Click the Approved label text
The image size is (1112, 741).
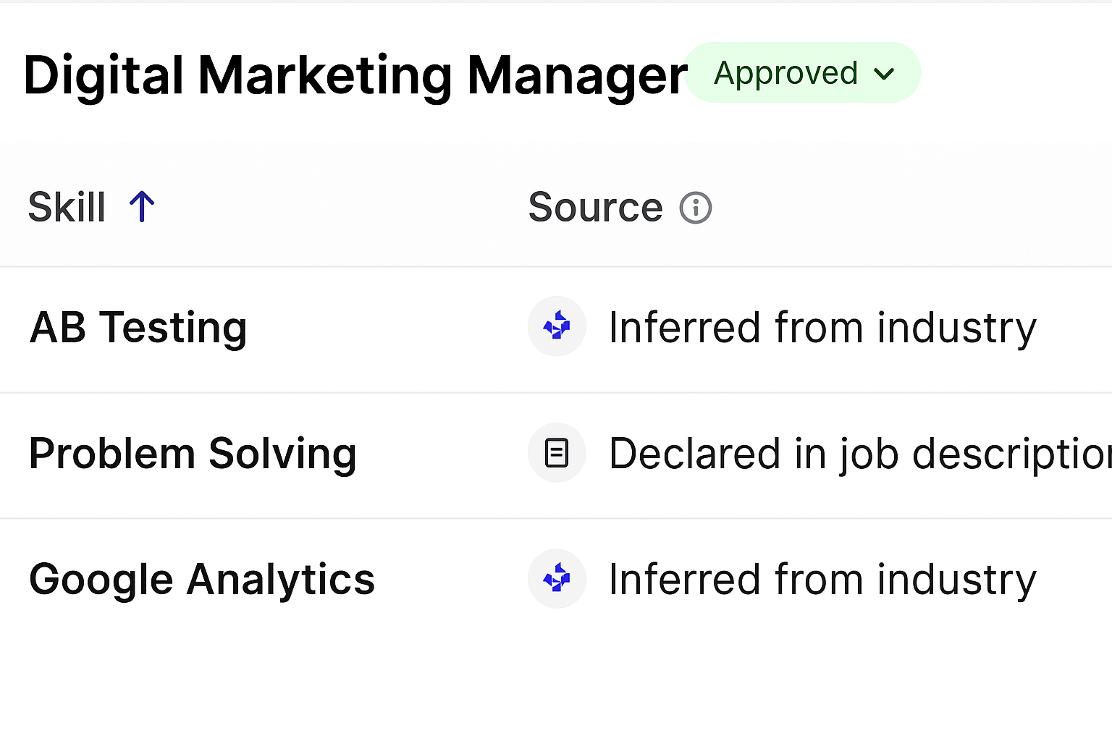pyautogui.click(x=785, y=73)
